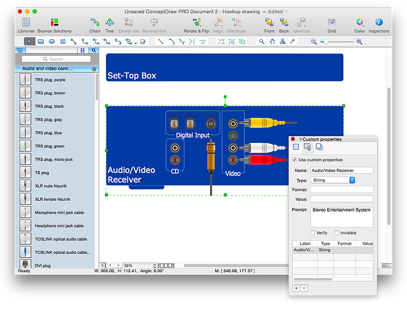Screen dimensions: 407x318
Task: Select the stamp clone tool
Action: point(282,42)
